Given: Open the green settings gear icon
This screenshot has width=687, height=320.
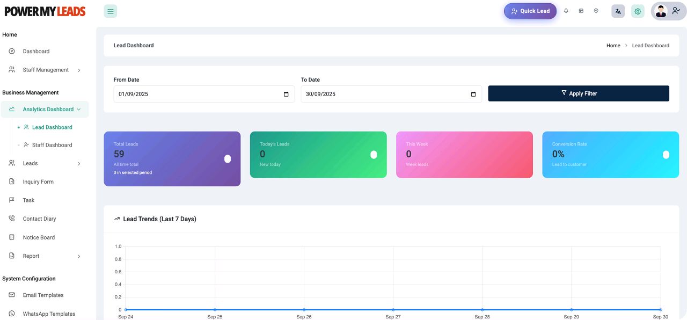Looking at the screenshot, I should [638, 11].
